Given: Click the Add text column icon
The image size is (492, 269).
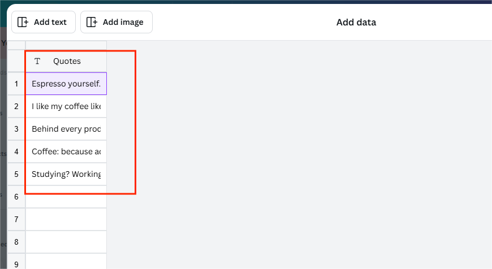Looking at the screenshot, I should pyautogui.click(x=23, y=22).
